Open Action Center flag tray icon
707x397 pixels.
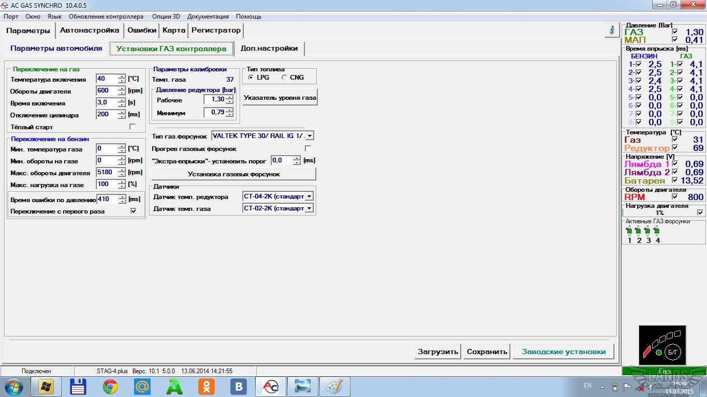point(627,387)
